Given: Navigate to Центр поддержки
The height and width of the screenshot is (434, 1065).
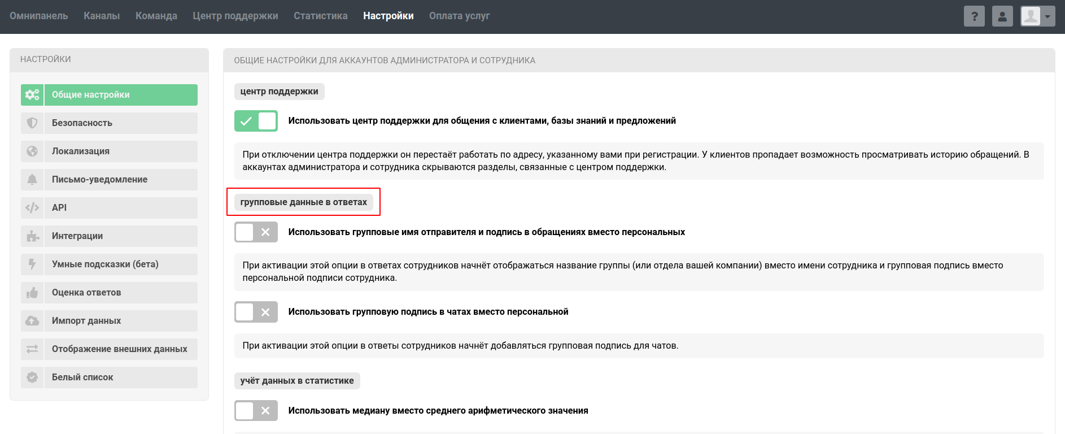Looking at the screenshot, I should click(x=235, y=16).
